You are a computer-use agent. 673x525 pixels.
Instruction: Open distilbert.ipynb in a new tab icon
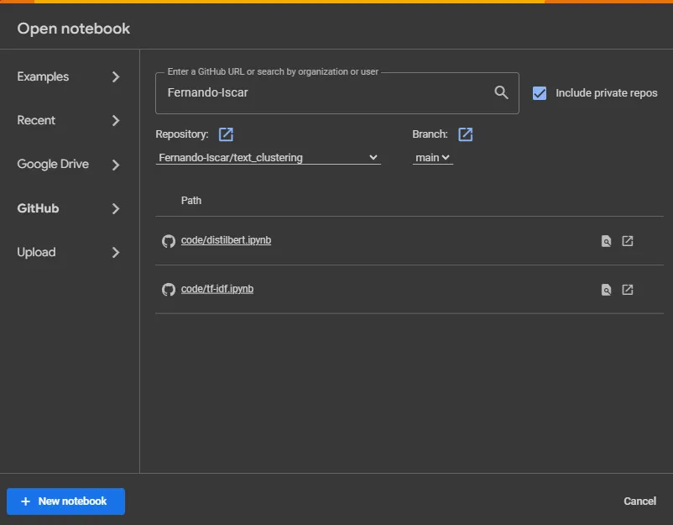point(628,241)
